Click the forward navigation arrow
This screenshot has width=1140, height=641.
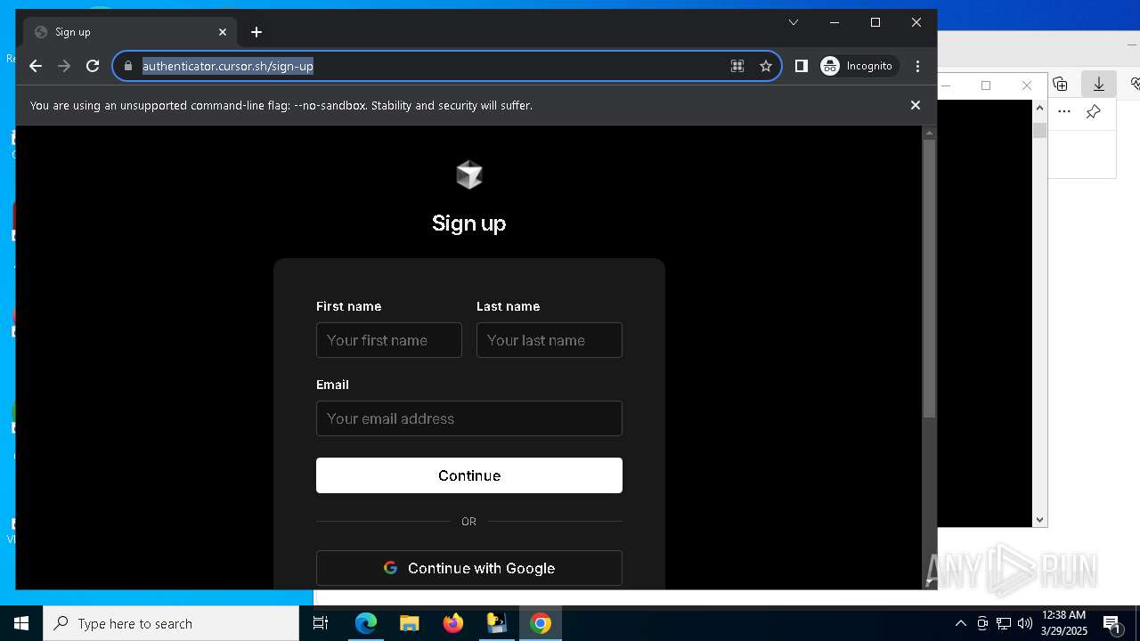click(64, 66)
